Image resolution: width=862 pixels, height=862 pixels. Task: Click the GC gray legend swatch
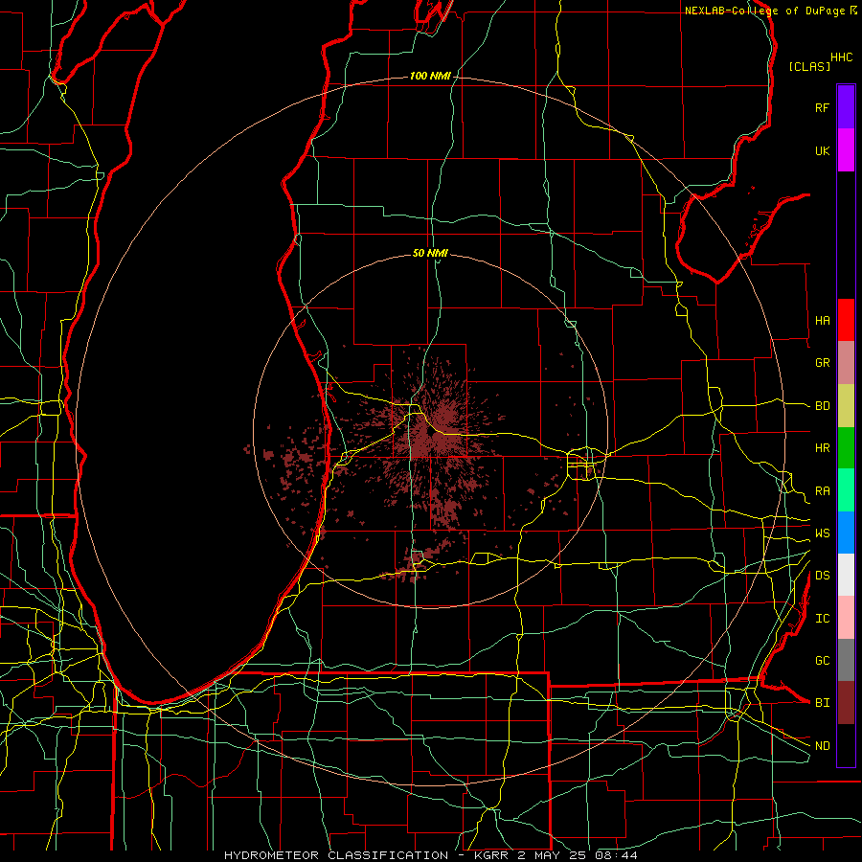click(846, 660)
